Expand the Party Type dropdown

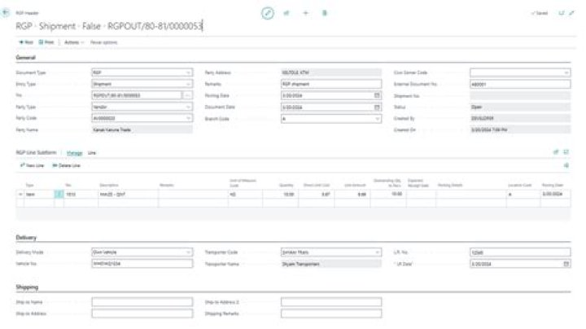[x=188, y=107]
